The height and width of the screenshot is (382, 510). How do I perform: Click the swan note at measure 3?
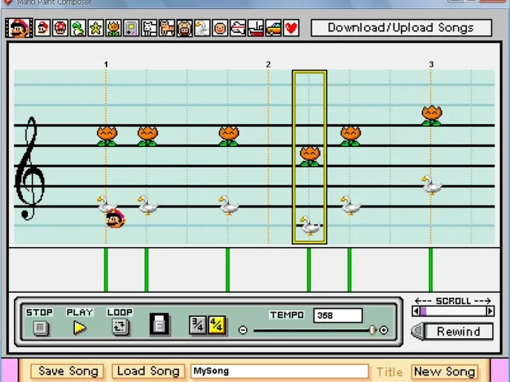(432, 185)
